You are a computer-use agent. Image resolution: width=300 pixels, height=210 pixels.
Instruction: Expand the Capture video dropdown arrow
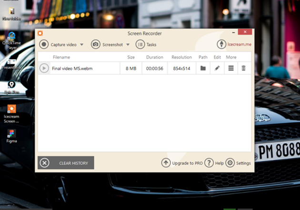(81, 45)
